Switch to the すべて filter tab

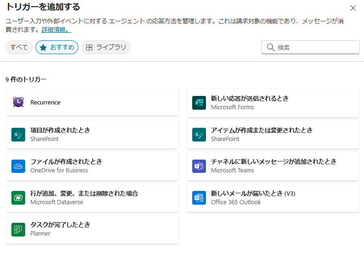[19, 47]
